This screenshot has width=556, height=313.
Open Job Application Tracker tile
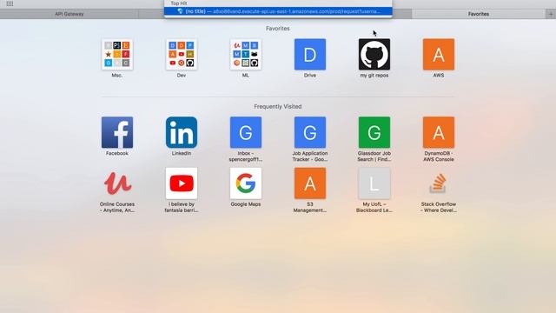coord(310,132)
